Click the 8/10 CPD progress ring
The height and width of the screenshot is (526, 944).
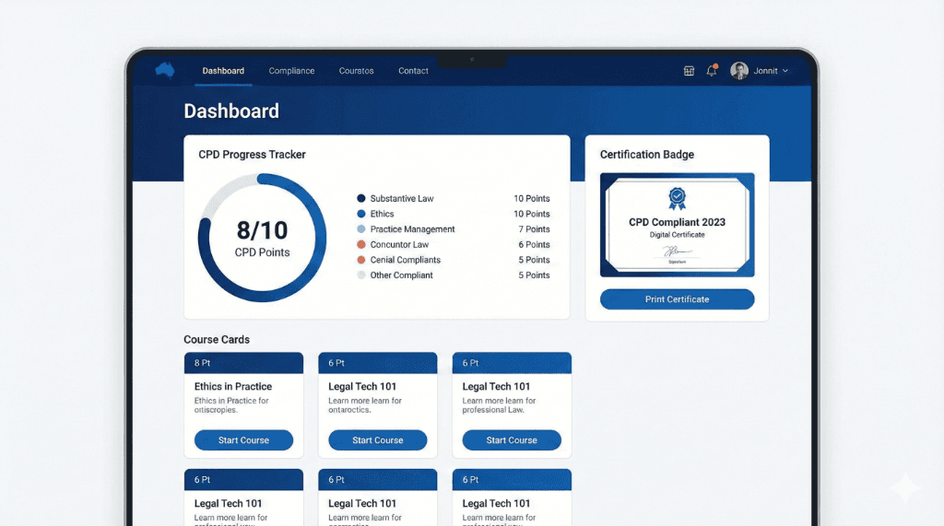262,238
